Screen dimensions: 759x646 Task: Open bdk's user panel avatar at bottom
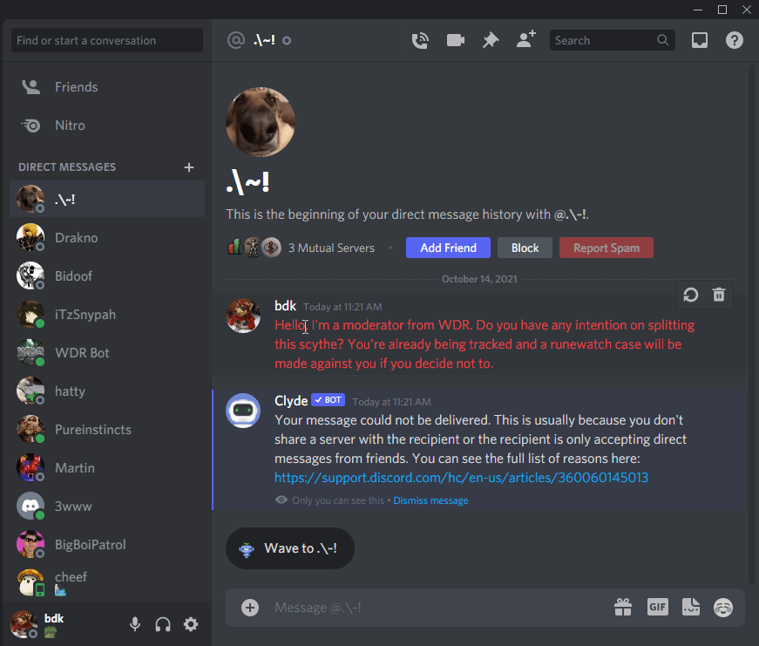click(x=24, y=624)
